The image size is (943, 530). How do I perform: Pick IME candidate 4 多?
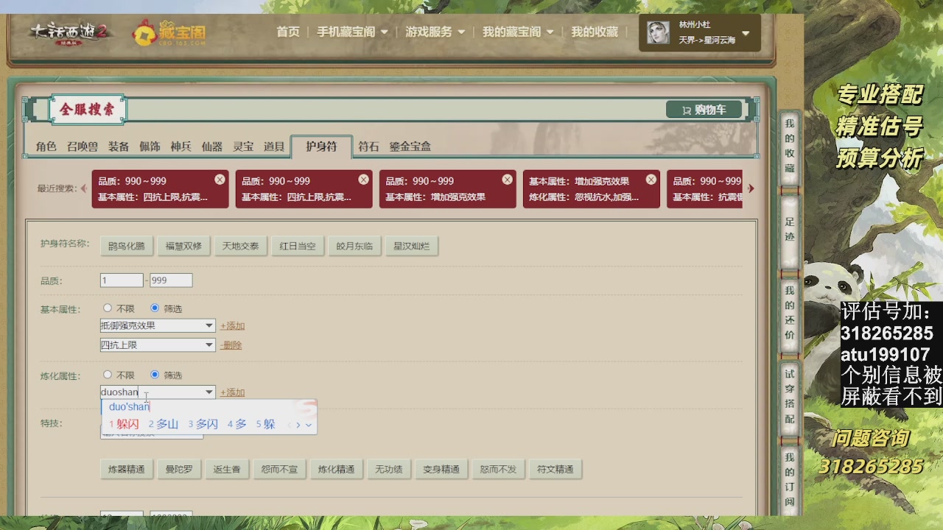coord(237,424)
